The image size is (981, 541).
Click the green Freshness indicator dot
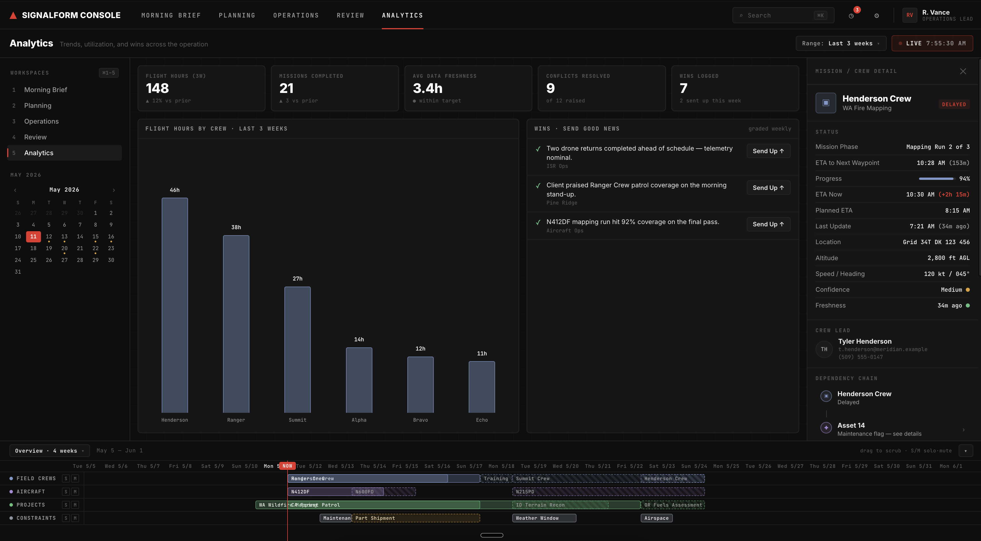(x=968, y=305)
